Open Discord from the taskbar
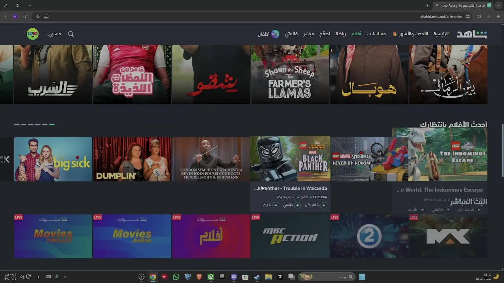The width and height of the screenshot is (504, 283). (234, 277)
